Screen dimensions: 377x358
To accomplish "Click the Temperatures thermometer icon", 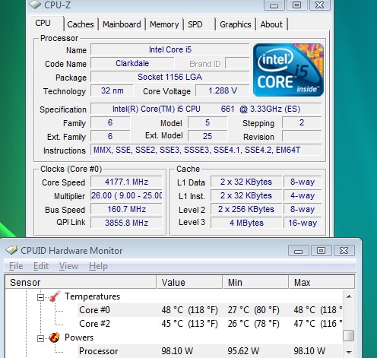I will pyautogui.click(x=55, y=296).
